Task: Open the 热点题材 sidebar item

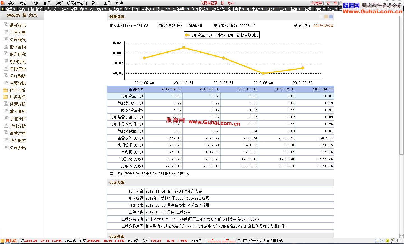Action: (x=15, y=140)
